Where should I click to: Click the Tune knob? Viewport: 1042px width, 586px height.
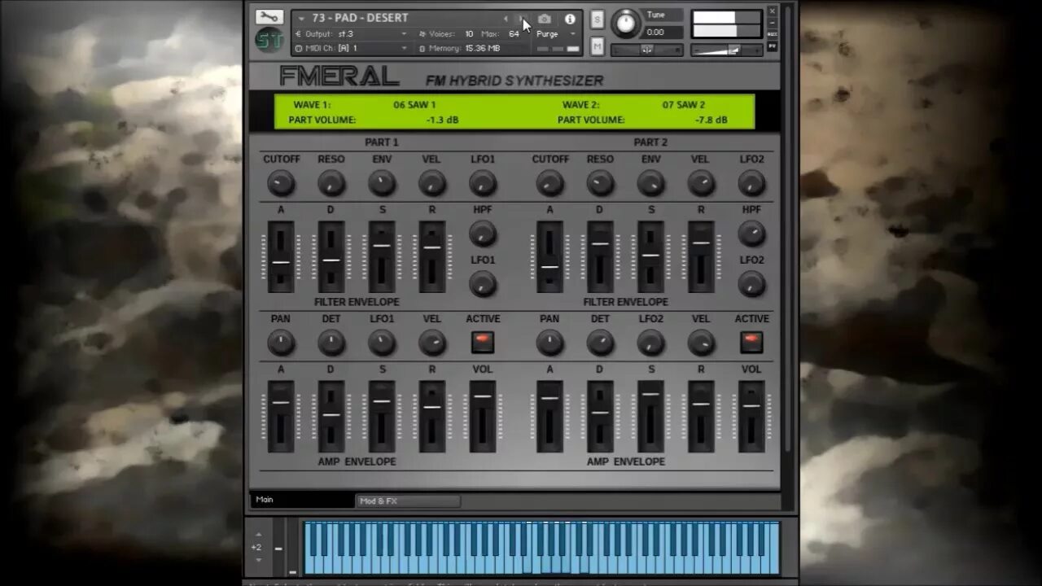[x=626, y=23]
